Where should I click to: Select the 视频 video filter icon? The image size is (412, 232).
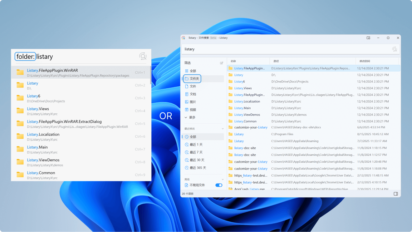click(x=187, y=110)
